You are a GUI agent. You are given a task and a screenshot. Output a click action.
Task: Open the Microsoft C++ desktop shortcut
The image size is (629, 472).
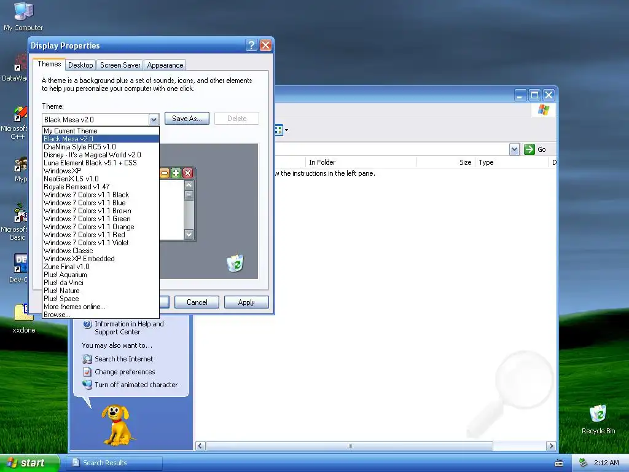tap(15, 122)
